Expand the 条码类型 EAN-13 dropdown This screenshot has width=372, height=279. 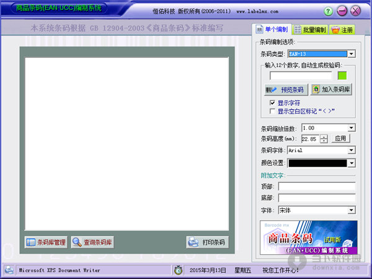click(351, 54)
